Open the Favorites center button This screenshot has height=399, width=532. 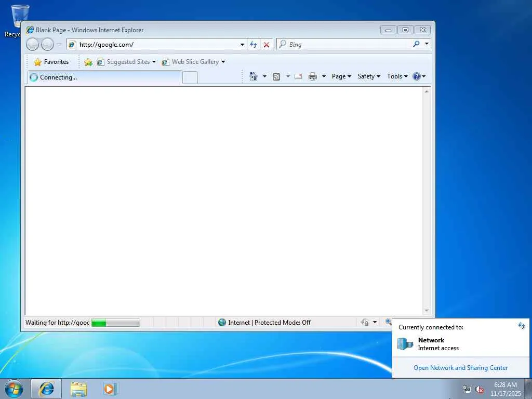tap(51, 62)
